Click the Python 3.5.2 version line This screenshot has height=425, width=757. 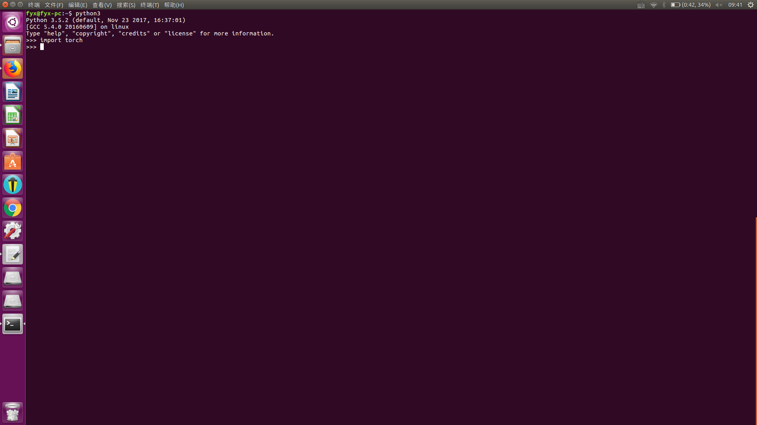[x=106, y=20]
